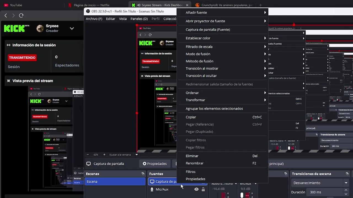Mute tab via speaker icon on Sryeee Stream tab
The height and width of the screenshot is (198, 353).
click(139, 5)
